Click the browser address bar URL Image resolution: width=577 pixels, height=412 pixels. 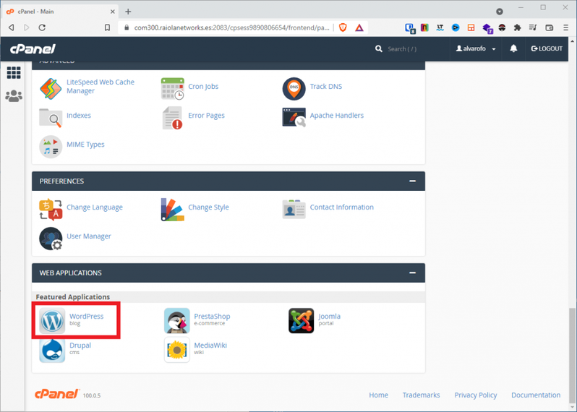click(x=232, y=27)
